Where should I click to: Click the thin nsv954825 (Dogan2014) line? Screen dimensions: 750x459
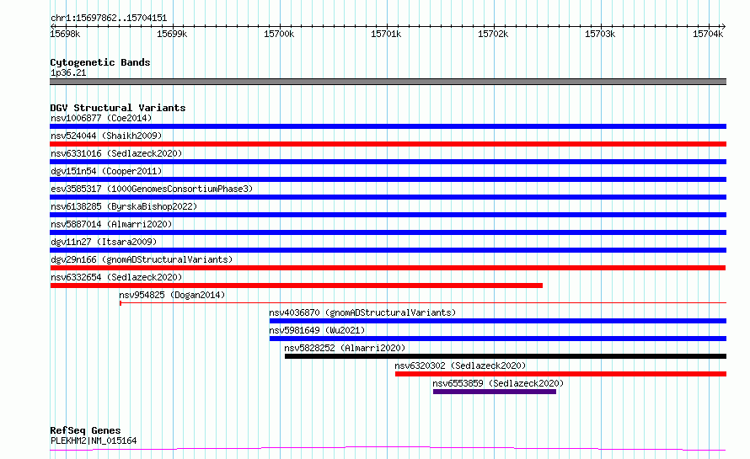coord(423,303)
